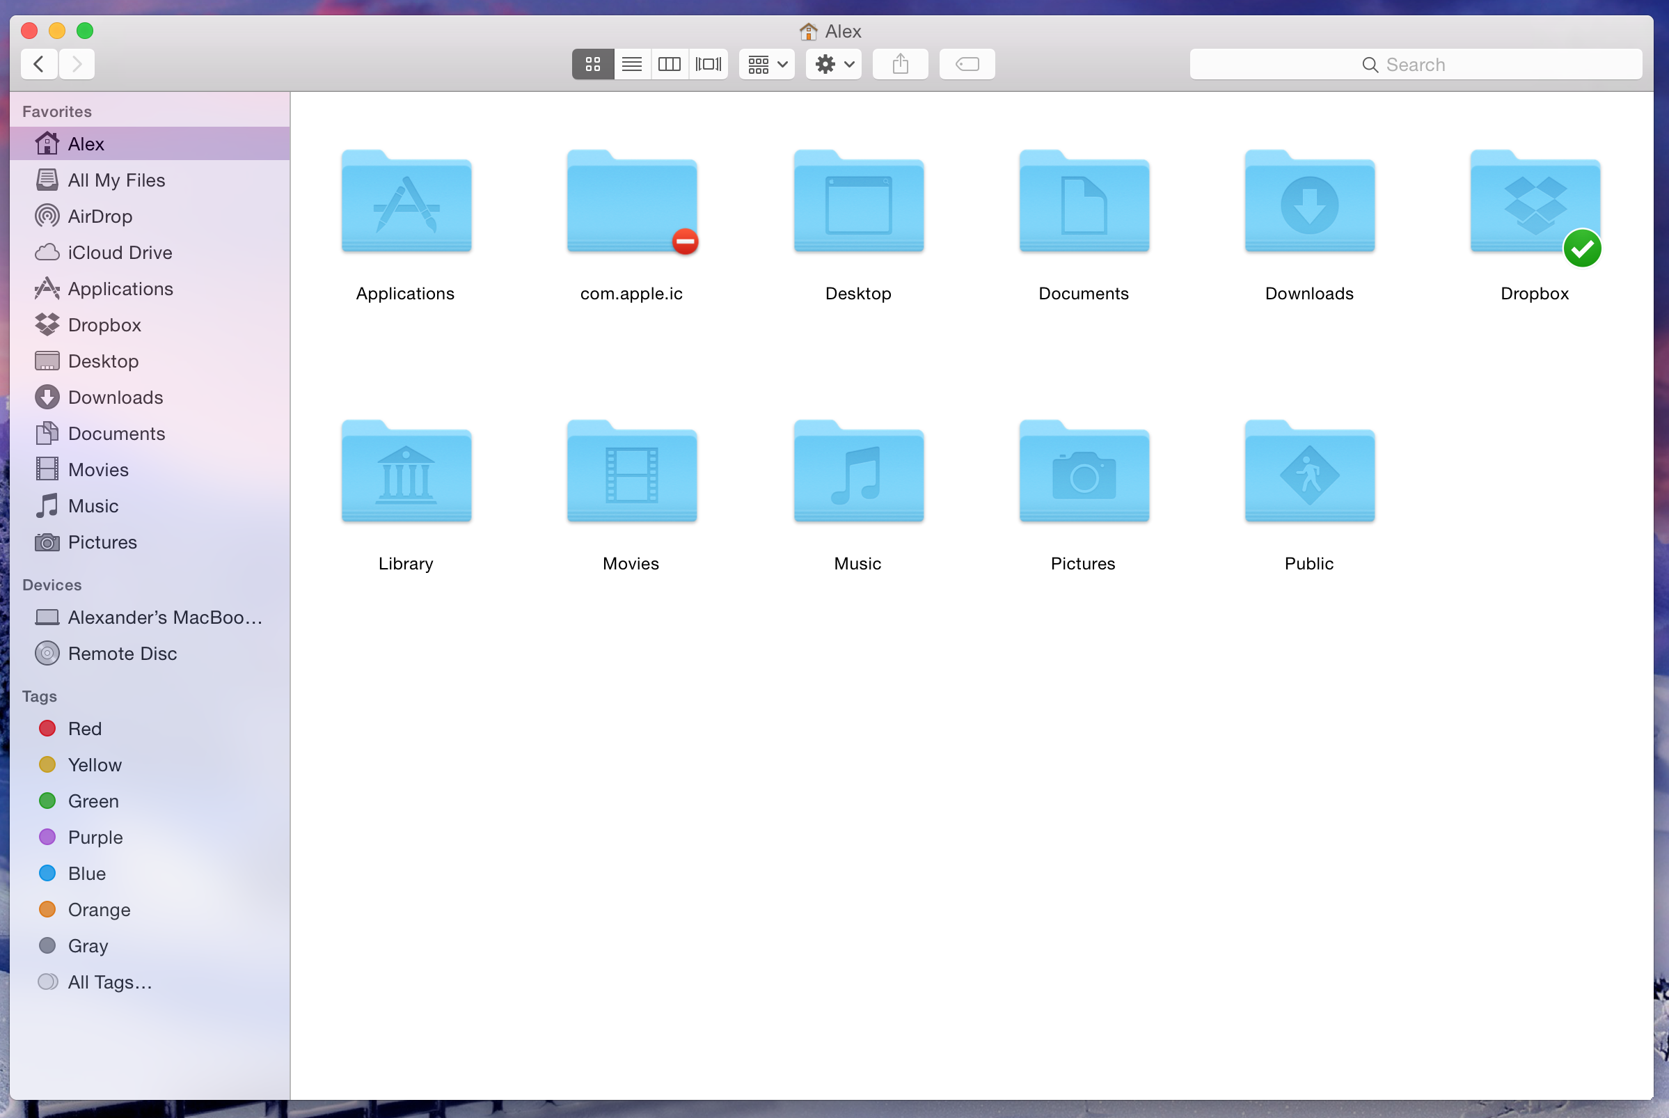Open Downloads in sidebar
Screen dimensions: 1669x1118
pyautogui.click(x=150, y=398)
